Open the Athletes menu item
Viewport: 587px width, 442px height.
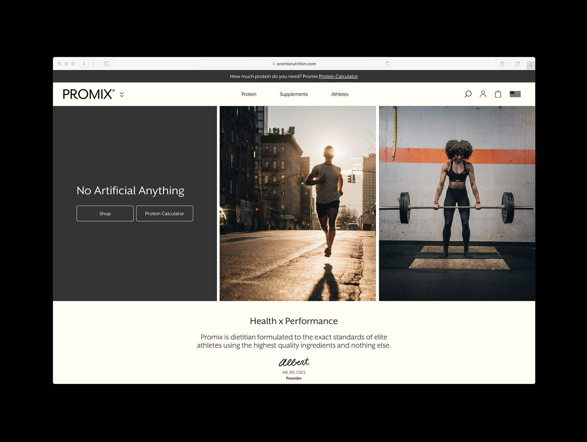[340, 94]
